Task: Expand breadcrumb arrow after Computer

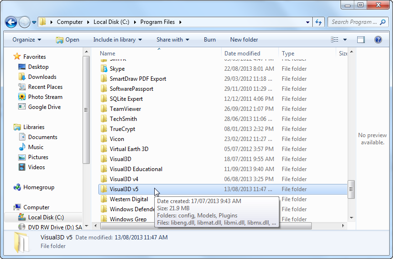Action: (88, 22)
